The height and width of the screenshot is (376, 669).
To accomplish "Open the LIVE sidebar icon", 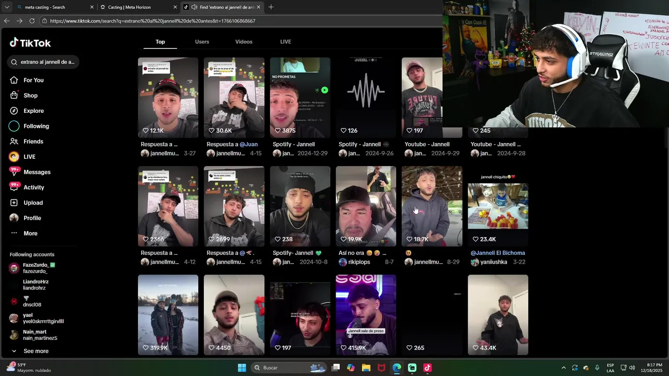I will (14, 157).
